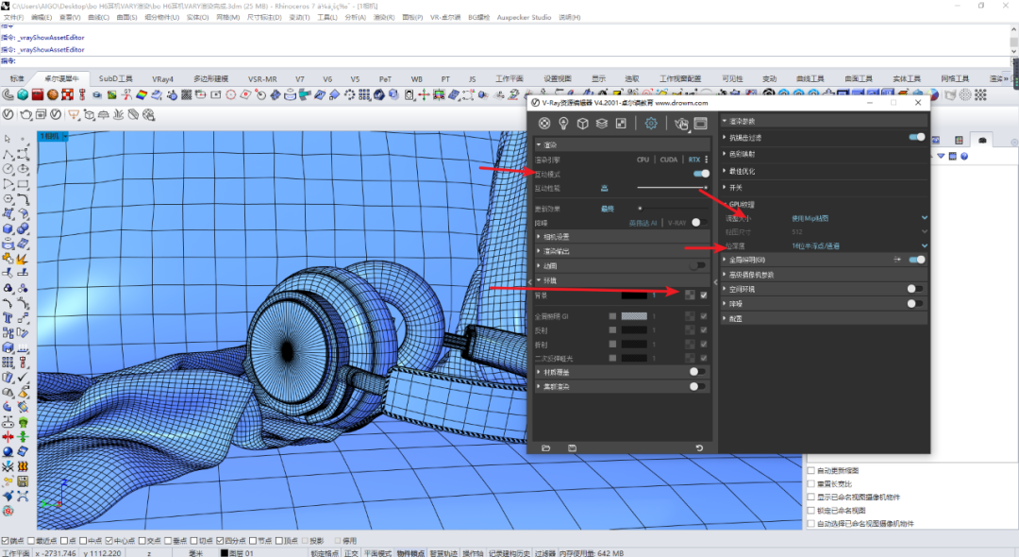Expand the 渲染输出 section

pos(622,251)
